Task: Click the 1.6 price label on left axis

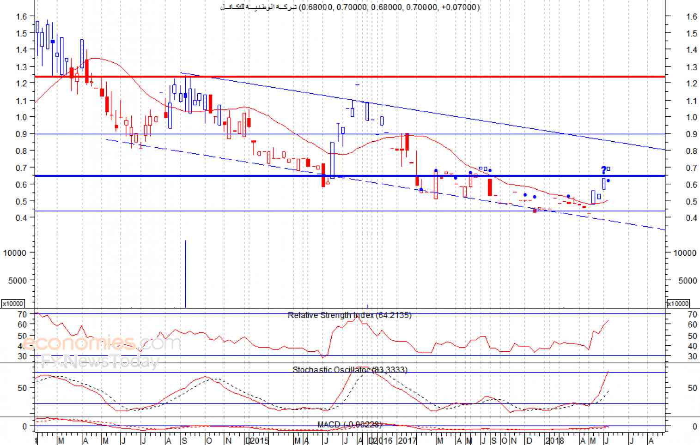Action: click(21, 17)
